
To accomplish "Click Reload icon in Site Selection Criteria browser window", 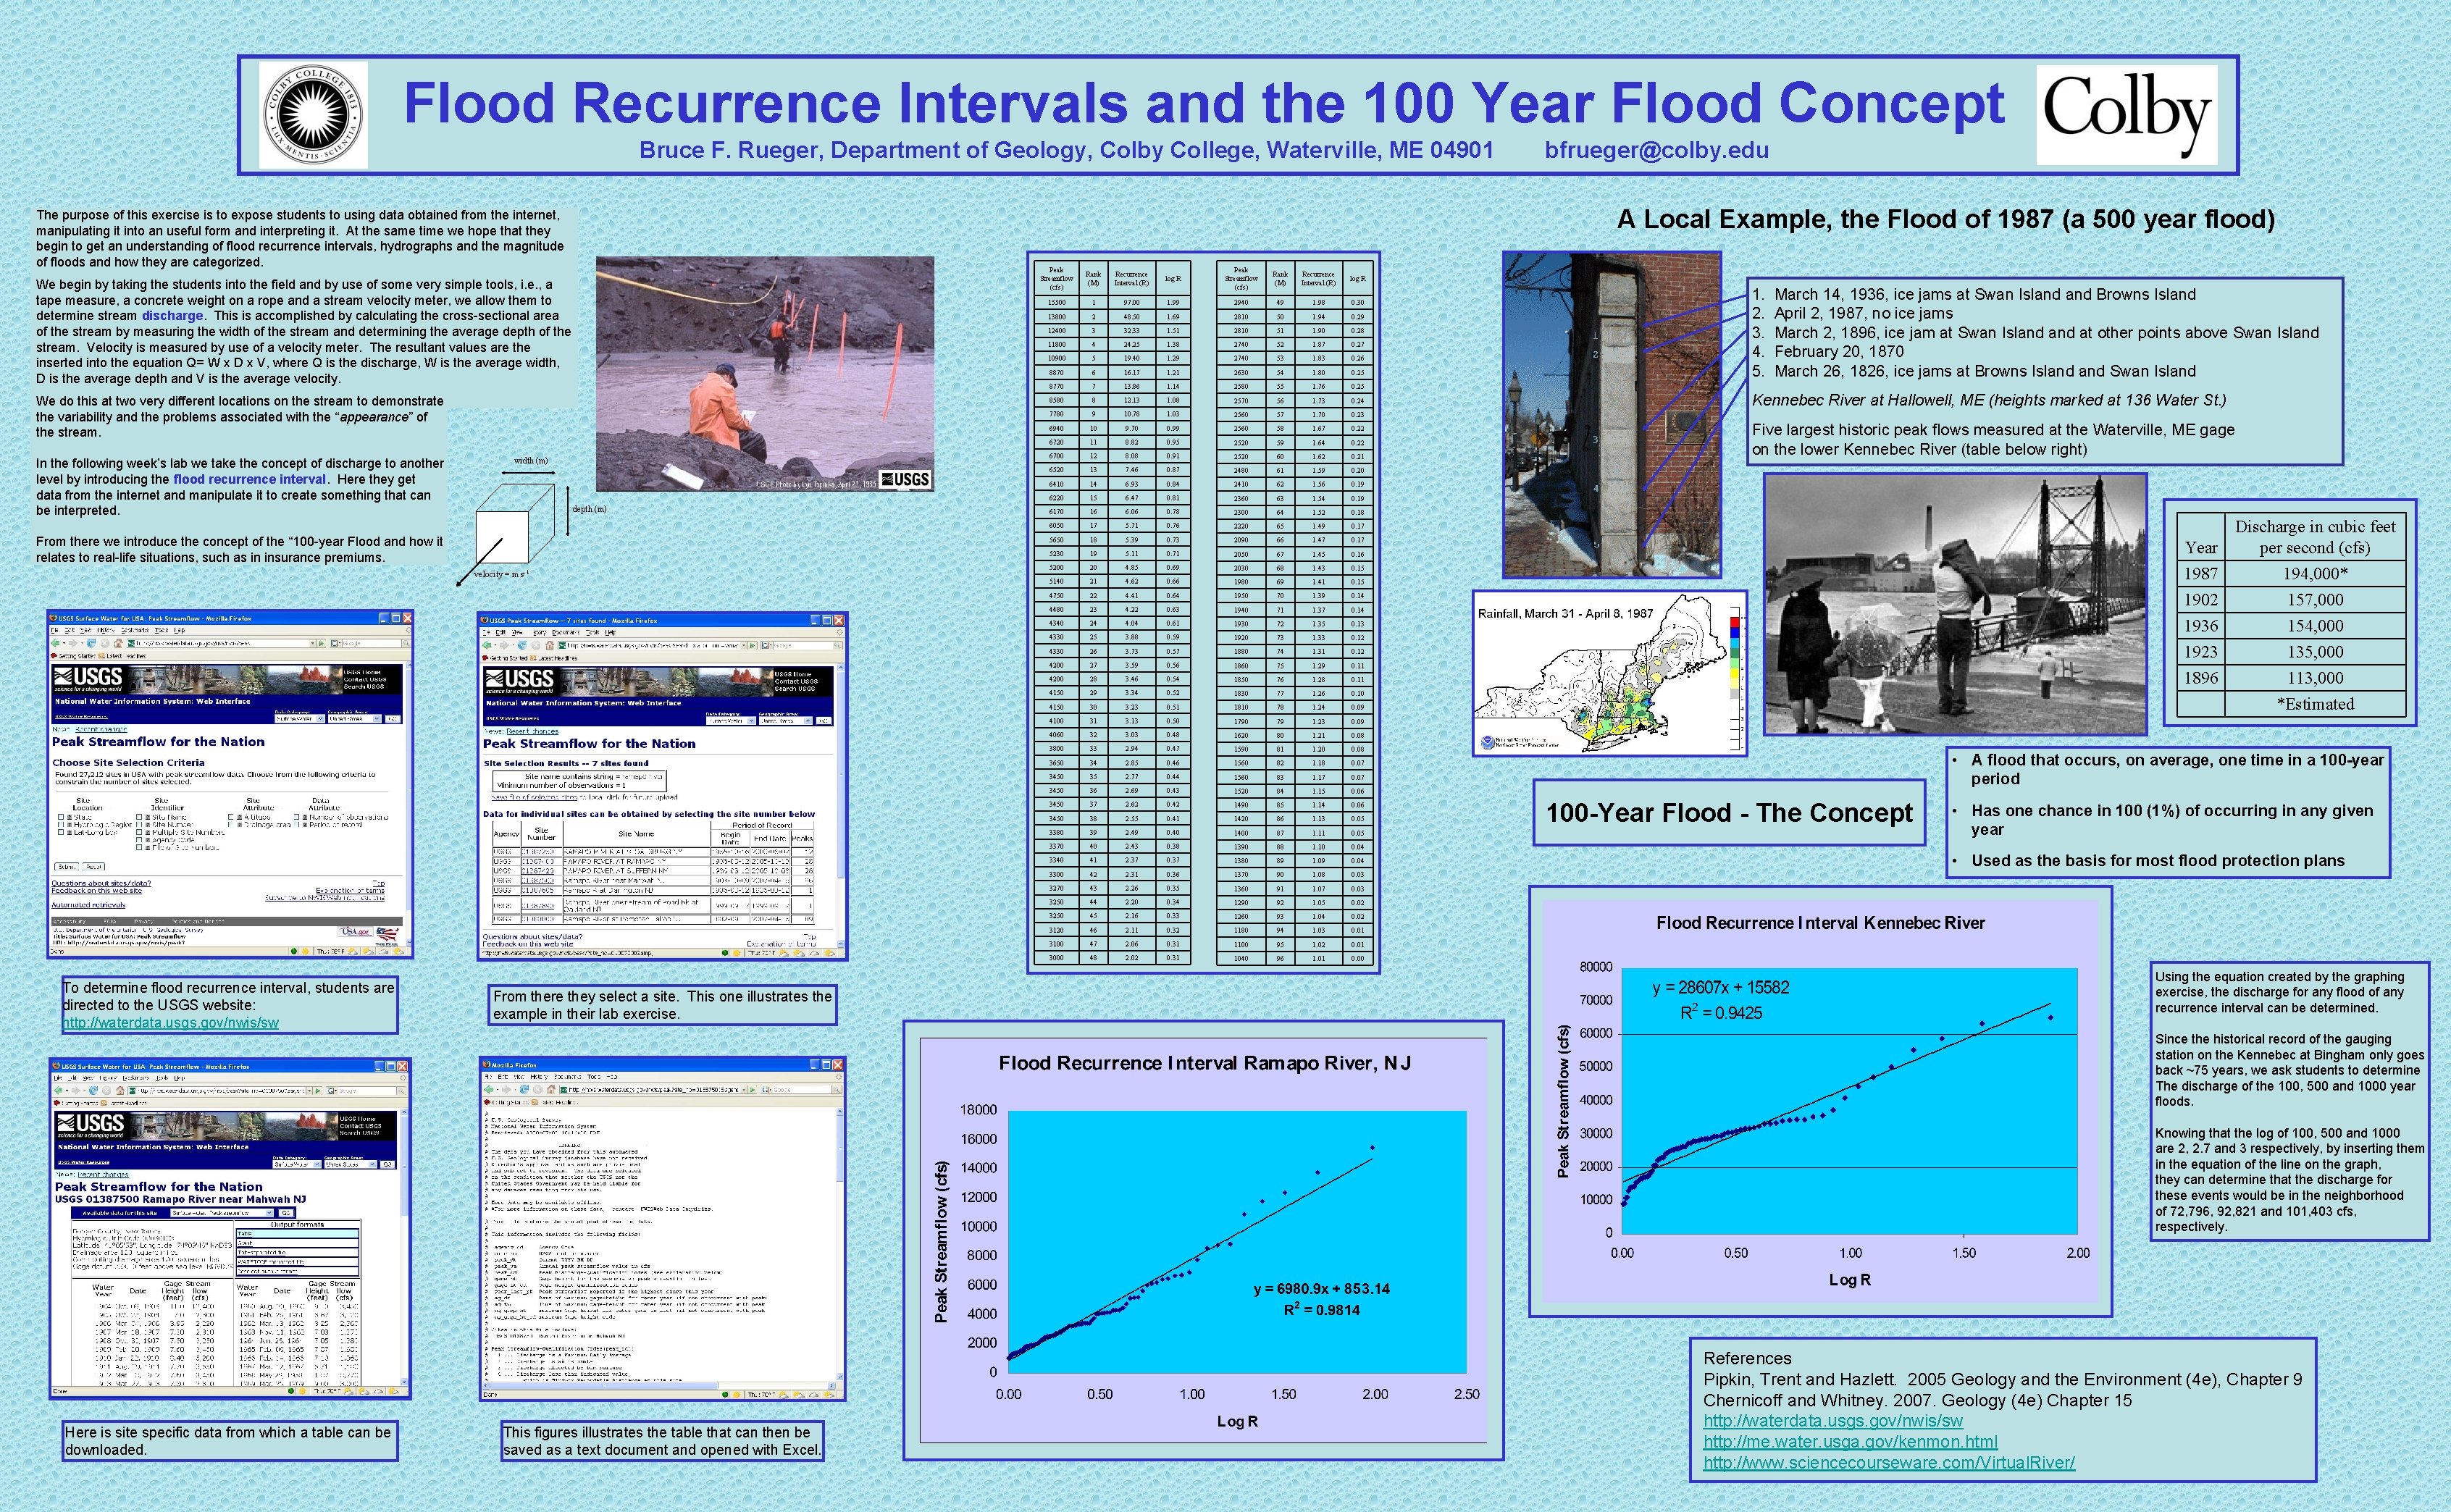I will 91,643.
